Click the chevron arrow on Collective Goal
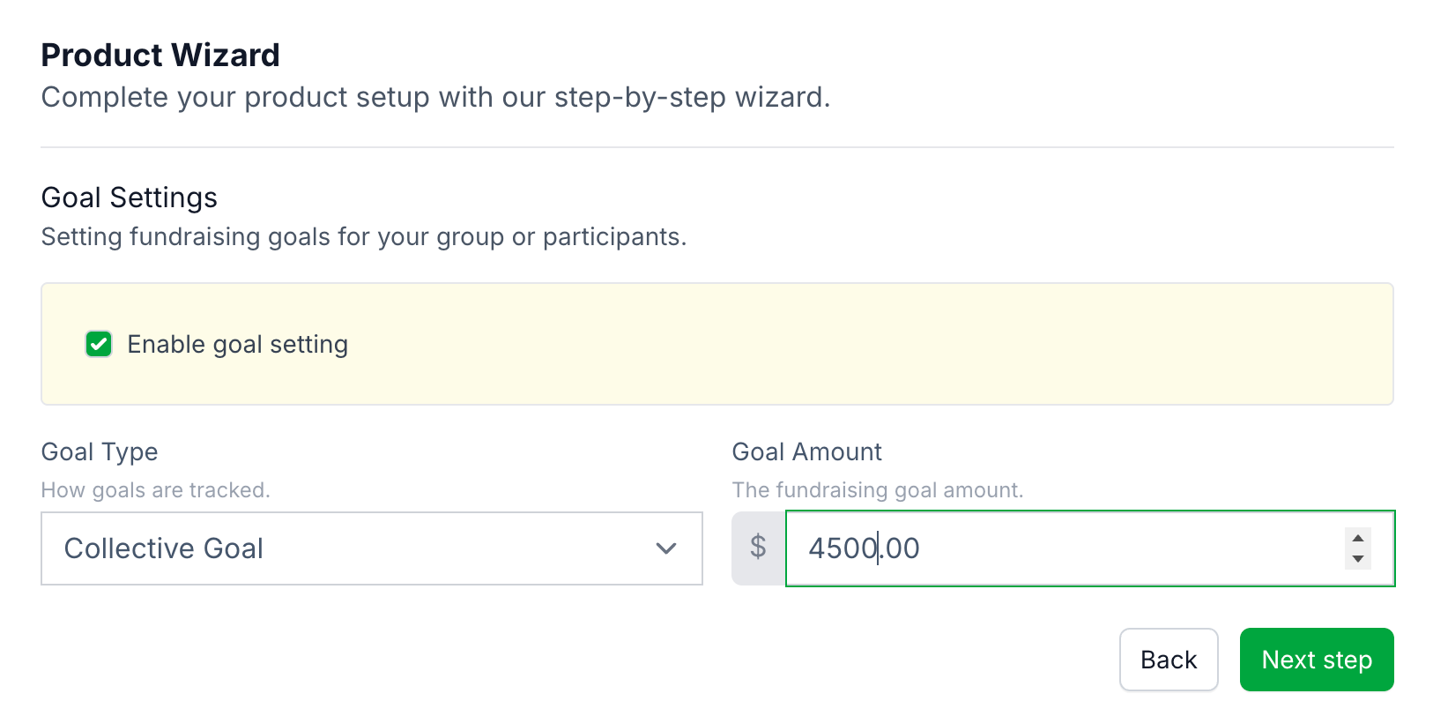The height and width of the screenshot is (716, 1433). pos(666,548)
